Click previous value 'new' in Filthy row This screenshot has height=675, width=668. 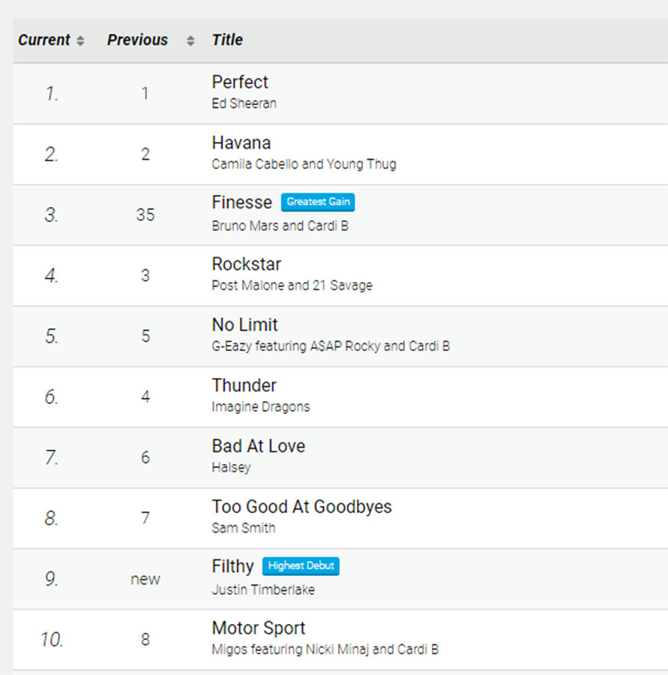tap(145, 580)
